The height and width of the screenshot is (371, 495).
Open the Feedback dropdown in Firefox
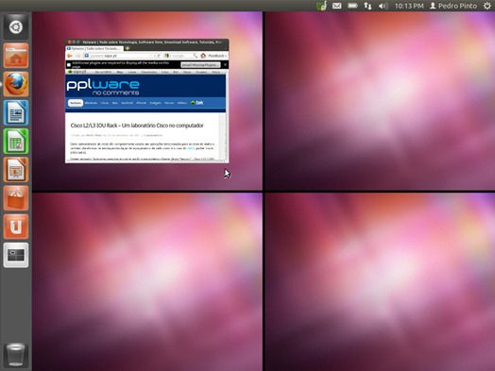pos(217,56)
